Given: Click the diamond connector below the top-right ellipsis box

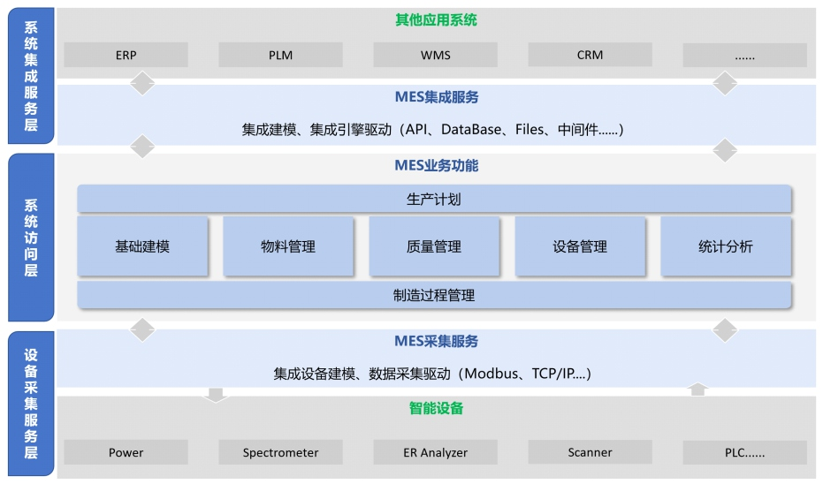Looking at the screenshot, I should 725,83.
